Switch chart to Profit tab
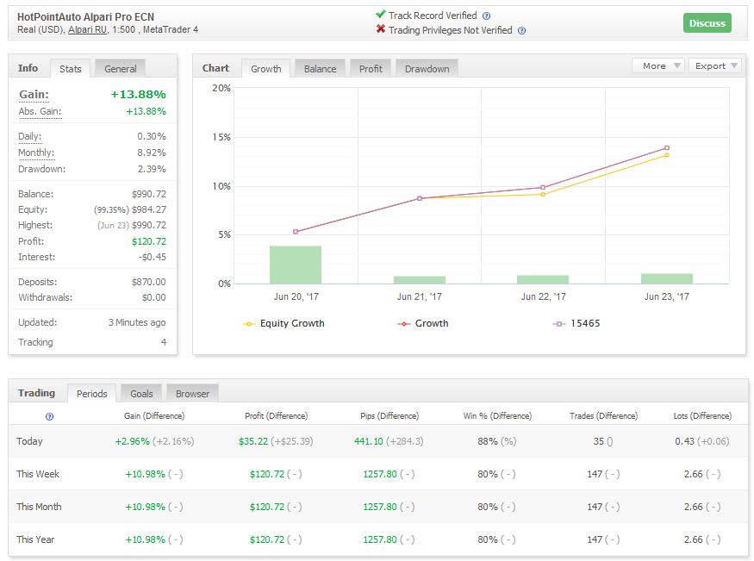 (x=371, y=69)
